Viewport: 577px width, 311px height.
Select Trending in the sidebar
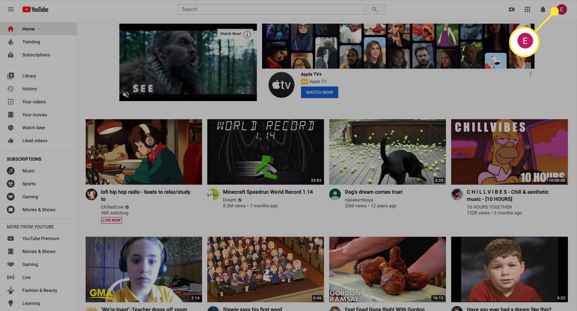(39, 42)
